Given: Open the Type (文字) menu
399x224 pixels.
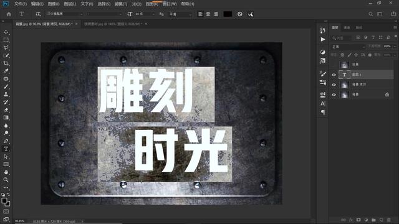Looking at the screenshot, I should coord(87,4).
